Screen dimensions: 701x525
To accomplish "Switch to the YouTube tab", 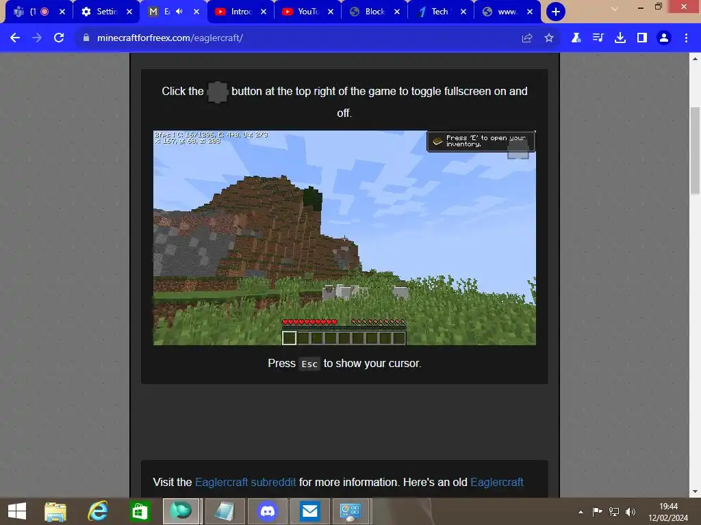I will point(307,12).
